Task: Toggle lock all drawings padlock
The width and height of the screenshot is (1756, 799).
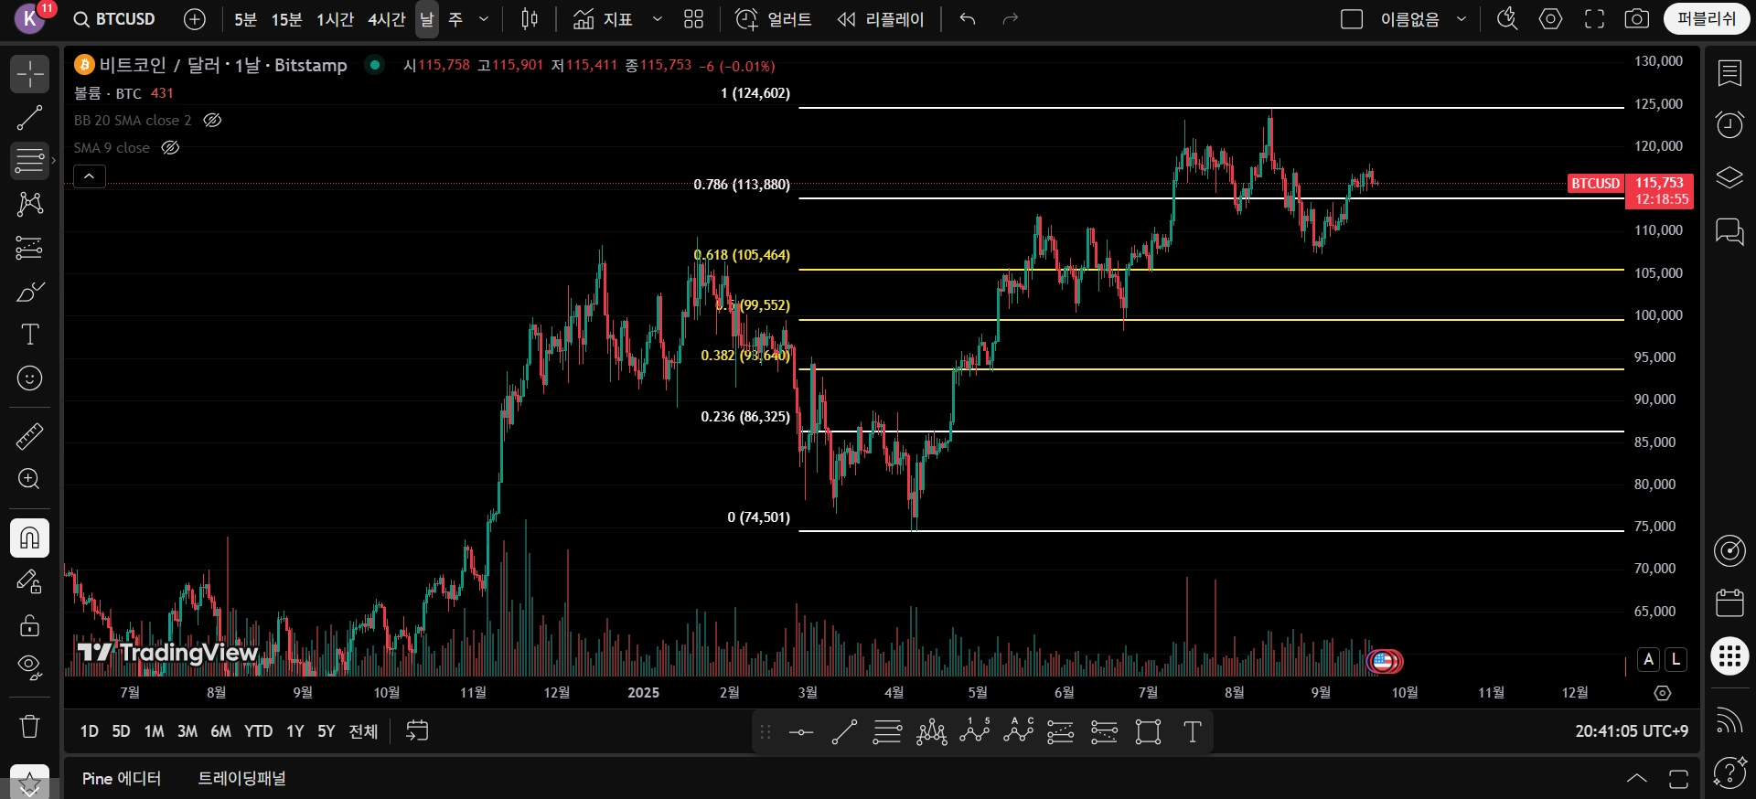Action: [x=29, y=625]
